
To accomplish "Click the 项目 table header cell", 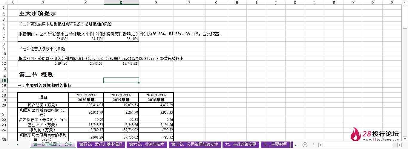I will [x=43, y=98].
